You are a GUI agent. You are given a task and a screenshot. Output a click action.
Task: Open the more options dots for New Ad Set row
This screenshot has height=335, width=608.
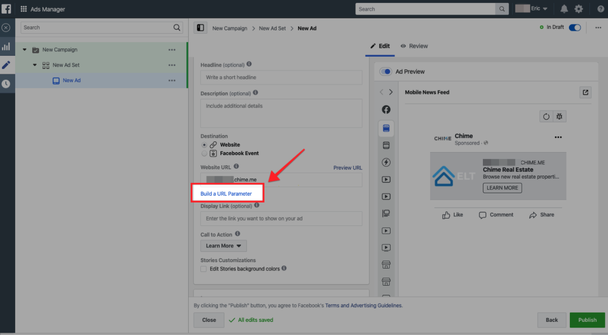tap(172, 65)
